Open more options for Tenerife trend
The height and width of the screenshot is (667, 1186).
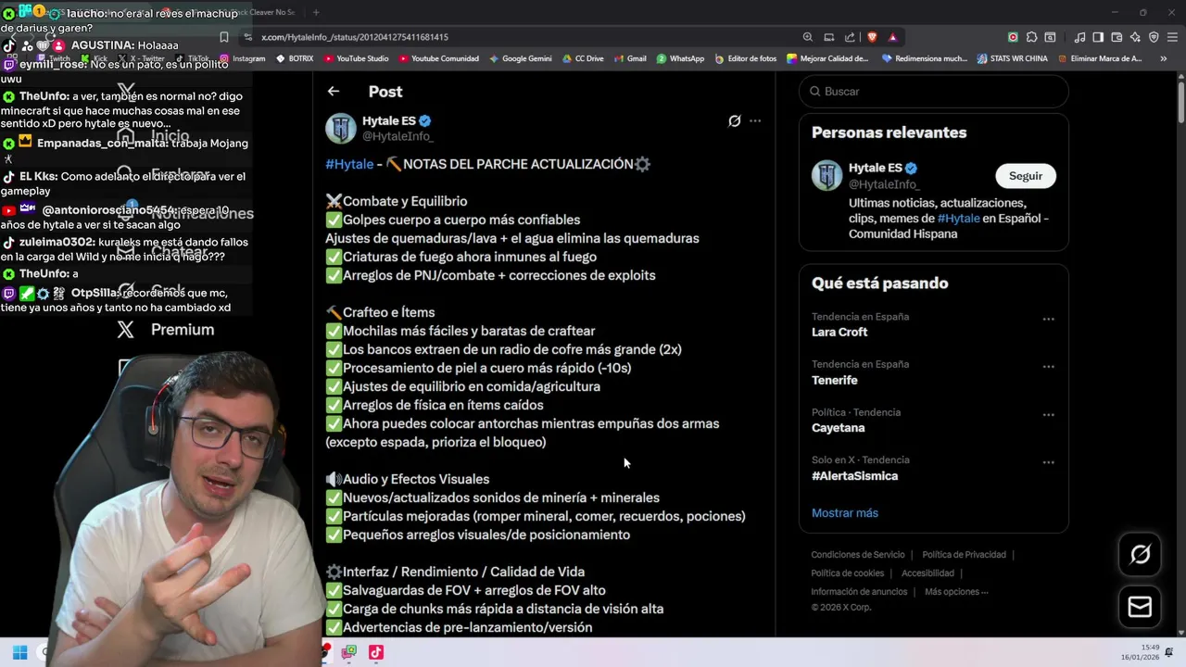point(1048,367)
